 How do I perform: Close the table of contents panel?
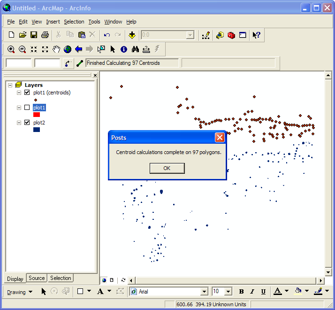[x=95, y=75]
